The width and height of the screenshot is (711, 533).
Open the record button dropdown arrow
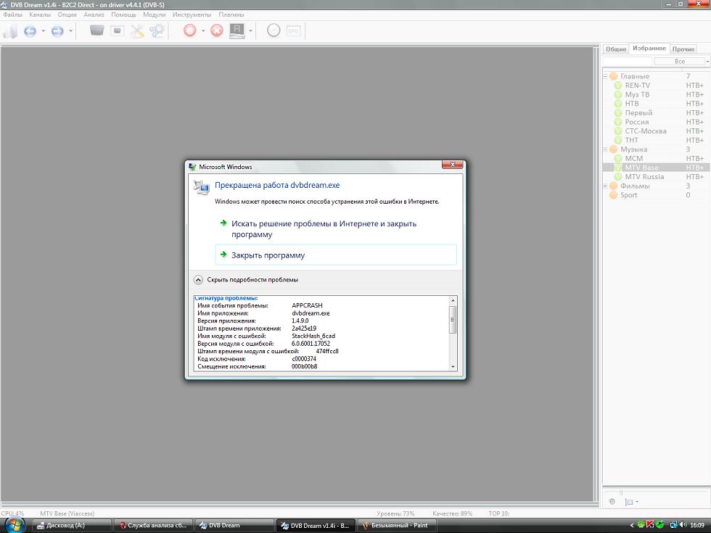203,31
